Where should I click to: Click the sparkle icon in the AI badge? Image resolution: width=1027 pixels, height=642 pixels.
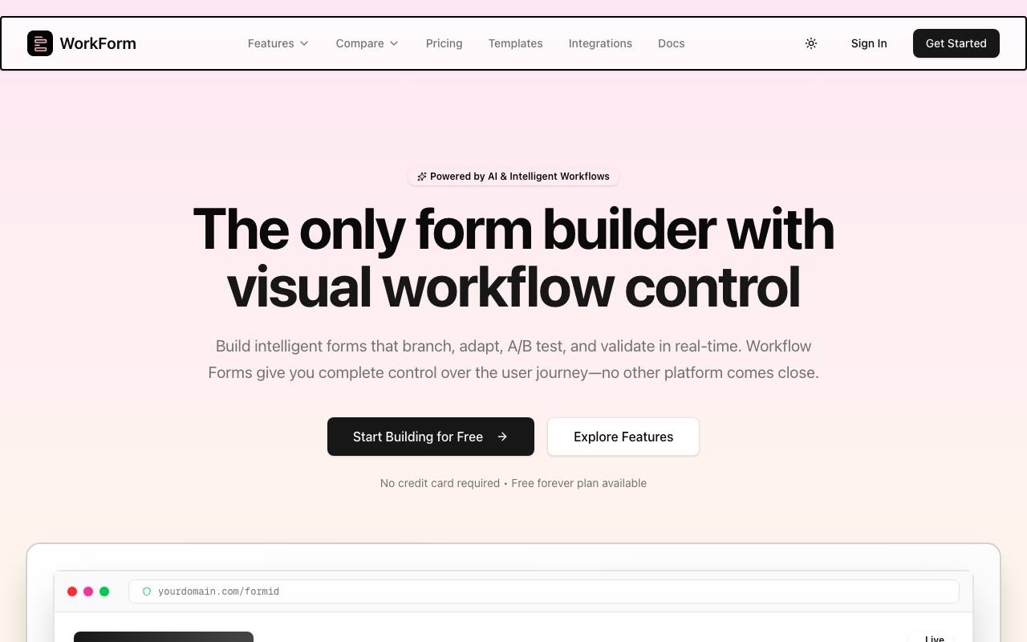422,177
